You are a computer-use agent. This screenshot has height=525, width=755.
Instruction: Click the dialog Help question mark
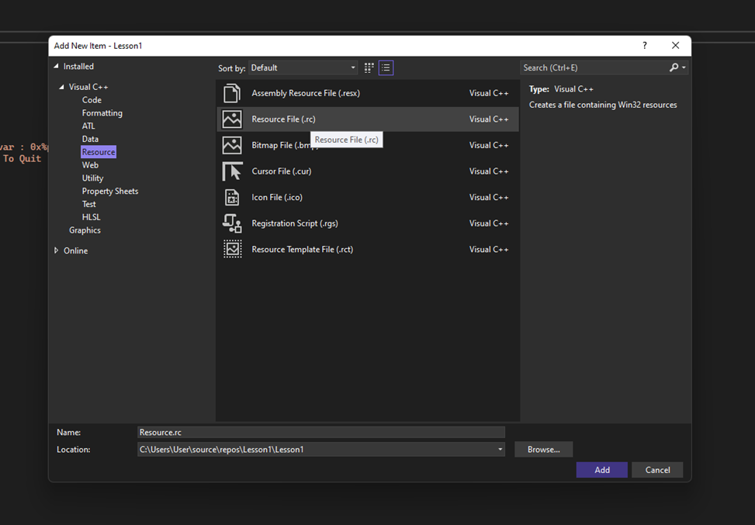point(644,46)
